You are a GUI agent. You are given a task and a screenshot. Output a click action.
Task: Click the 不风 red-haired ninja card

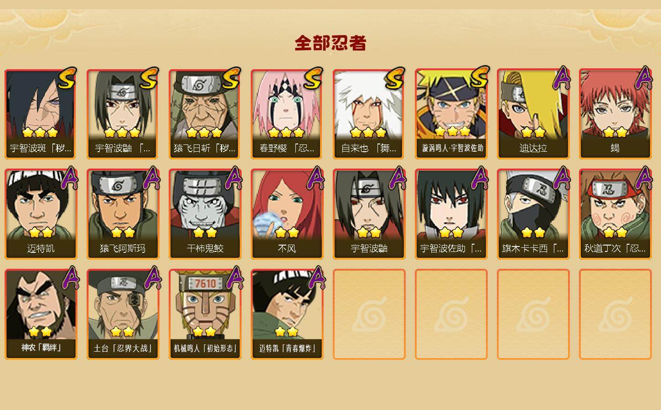click(287, 214)
